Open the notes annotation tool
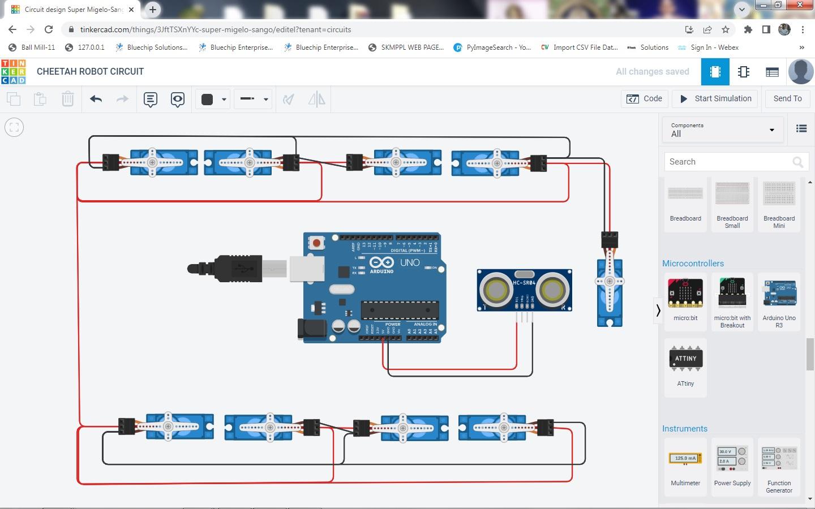 pos(151,100)
